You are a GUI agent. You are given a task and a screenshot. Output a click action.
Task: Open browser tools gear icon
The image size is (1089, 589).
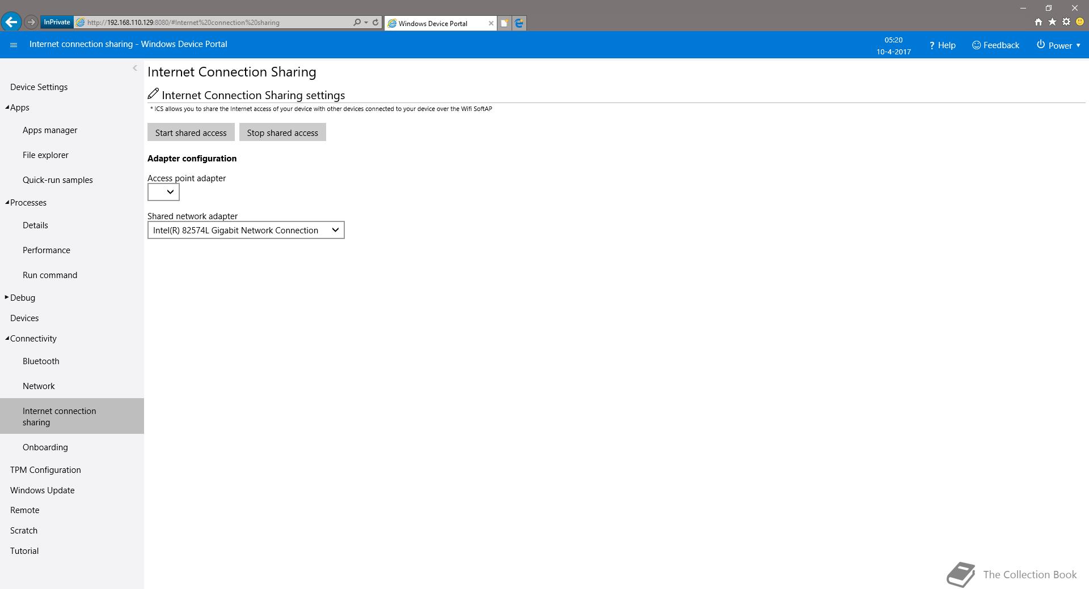[1066, 22]
